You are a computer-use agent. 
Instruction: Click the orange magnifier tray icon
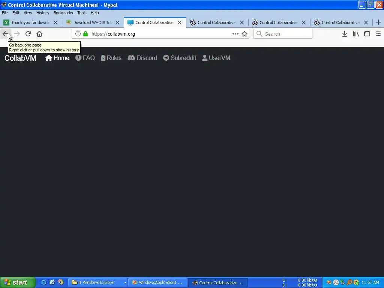pyautogui.click(x=349, y=282)
